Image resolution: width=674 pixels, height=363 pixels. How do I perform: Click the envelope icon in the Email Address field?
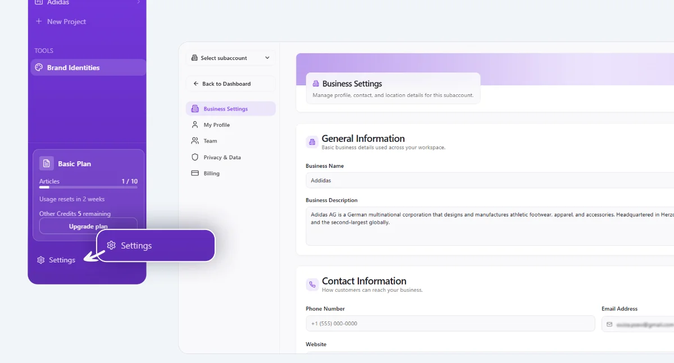pos(609,324)
